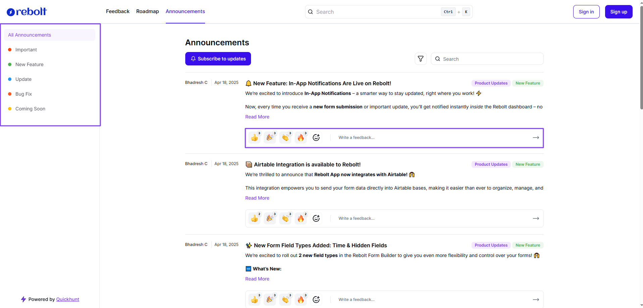React with fire emoji on New Form Field Types post
The height and width of the screenshot is (308, 643).
tap(301, 299)
